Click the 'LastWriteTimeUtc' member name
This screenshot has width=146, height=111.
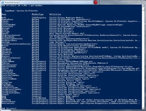pos(11,93)
